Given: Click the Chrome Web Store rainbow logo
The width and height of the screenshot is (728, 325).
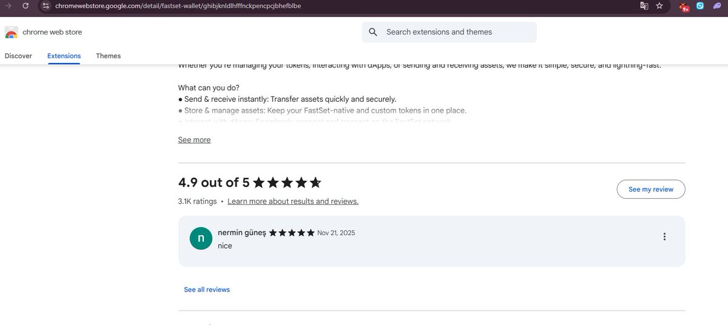Looking at the screenshot, I should click(12, 32).
